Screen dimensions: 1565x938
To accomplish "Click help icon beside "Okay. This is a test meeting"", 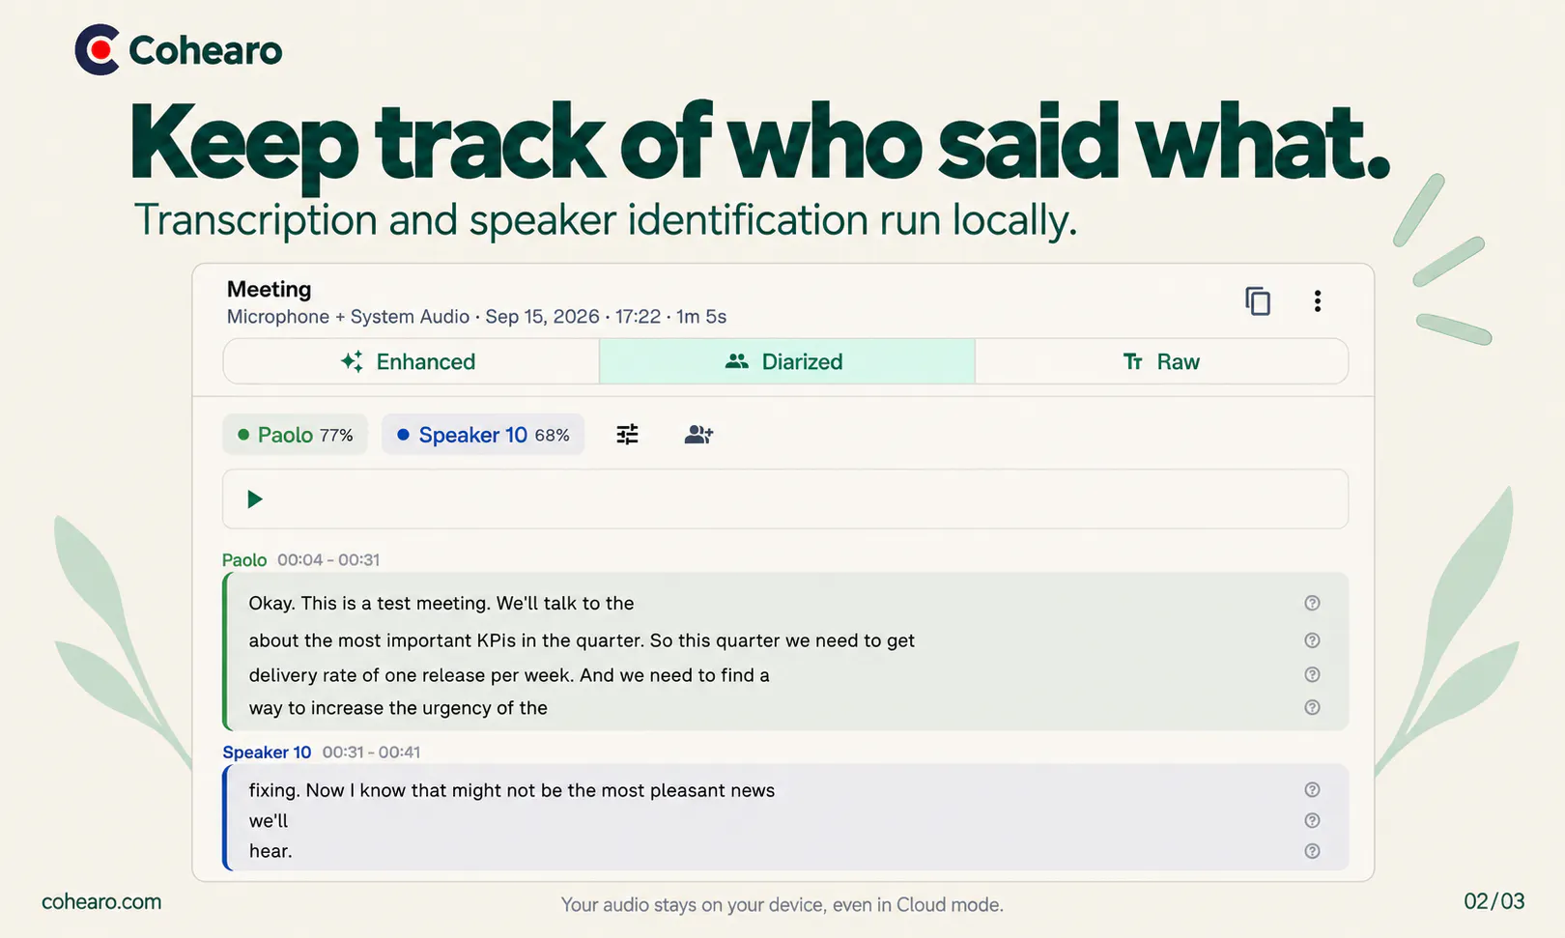I will click(x=1312, y=603).
